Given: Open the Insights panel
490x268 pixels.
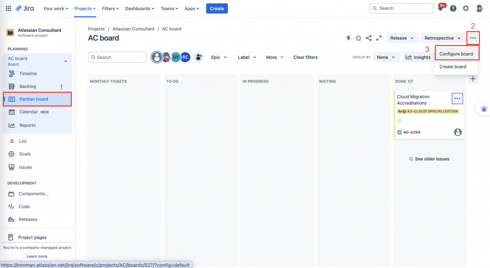Looking at the screenshot, I should [x=418, y=57].
